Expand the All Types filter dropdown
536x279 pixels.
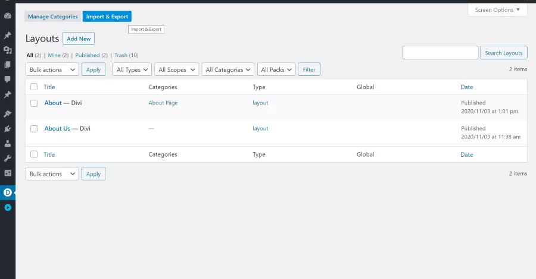(132, 69)
